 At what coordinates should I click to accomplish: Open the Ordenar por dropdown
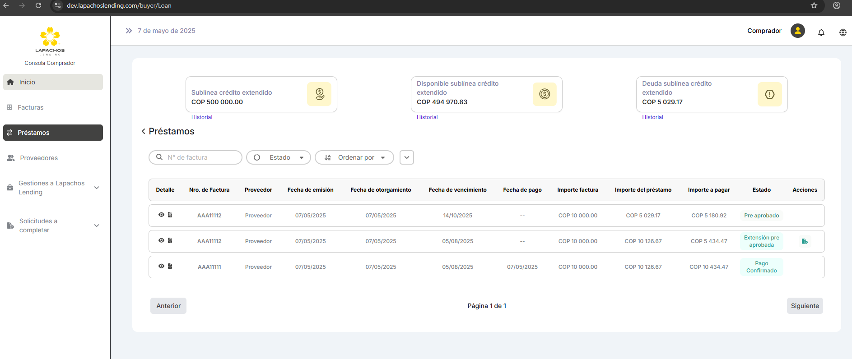pos(354,157)
